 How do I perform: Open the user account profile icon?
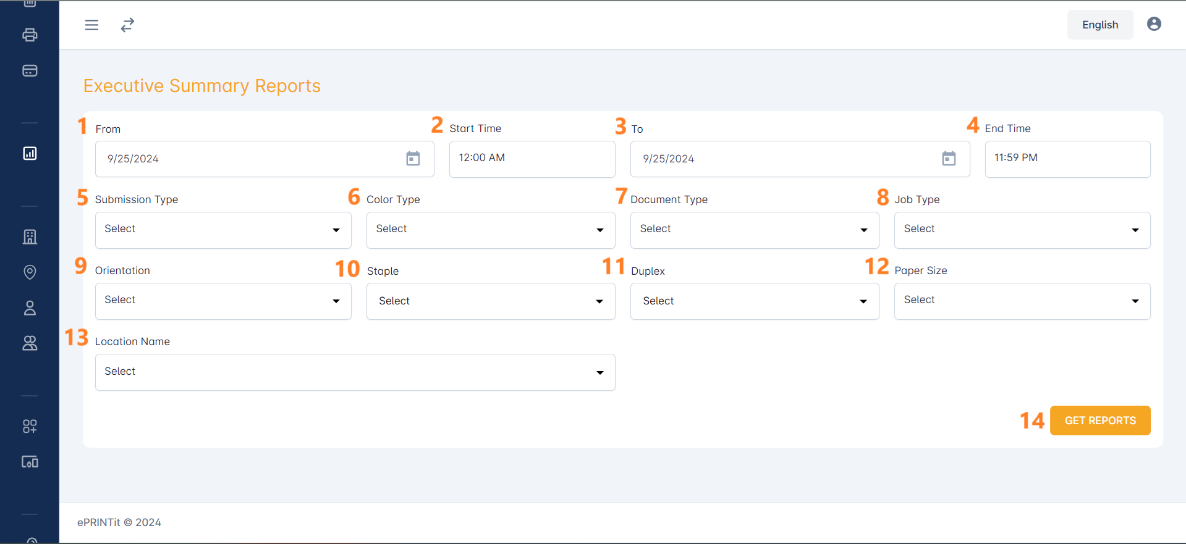[1153, 24]
